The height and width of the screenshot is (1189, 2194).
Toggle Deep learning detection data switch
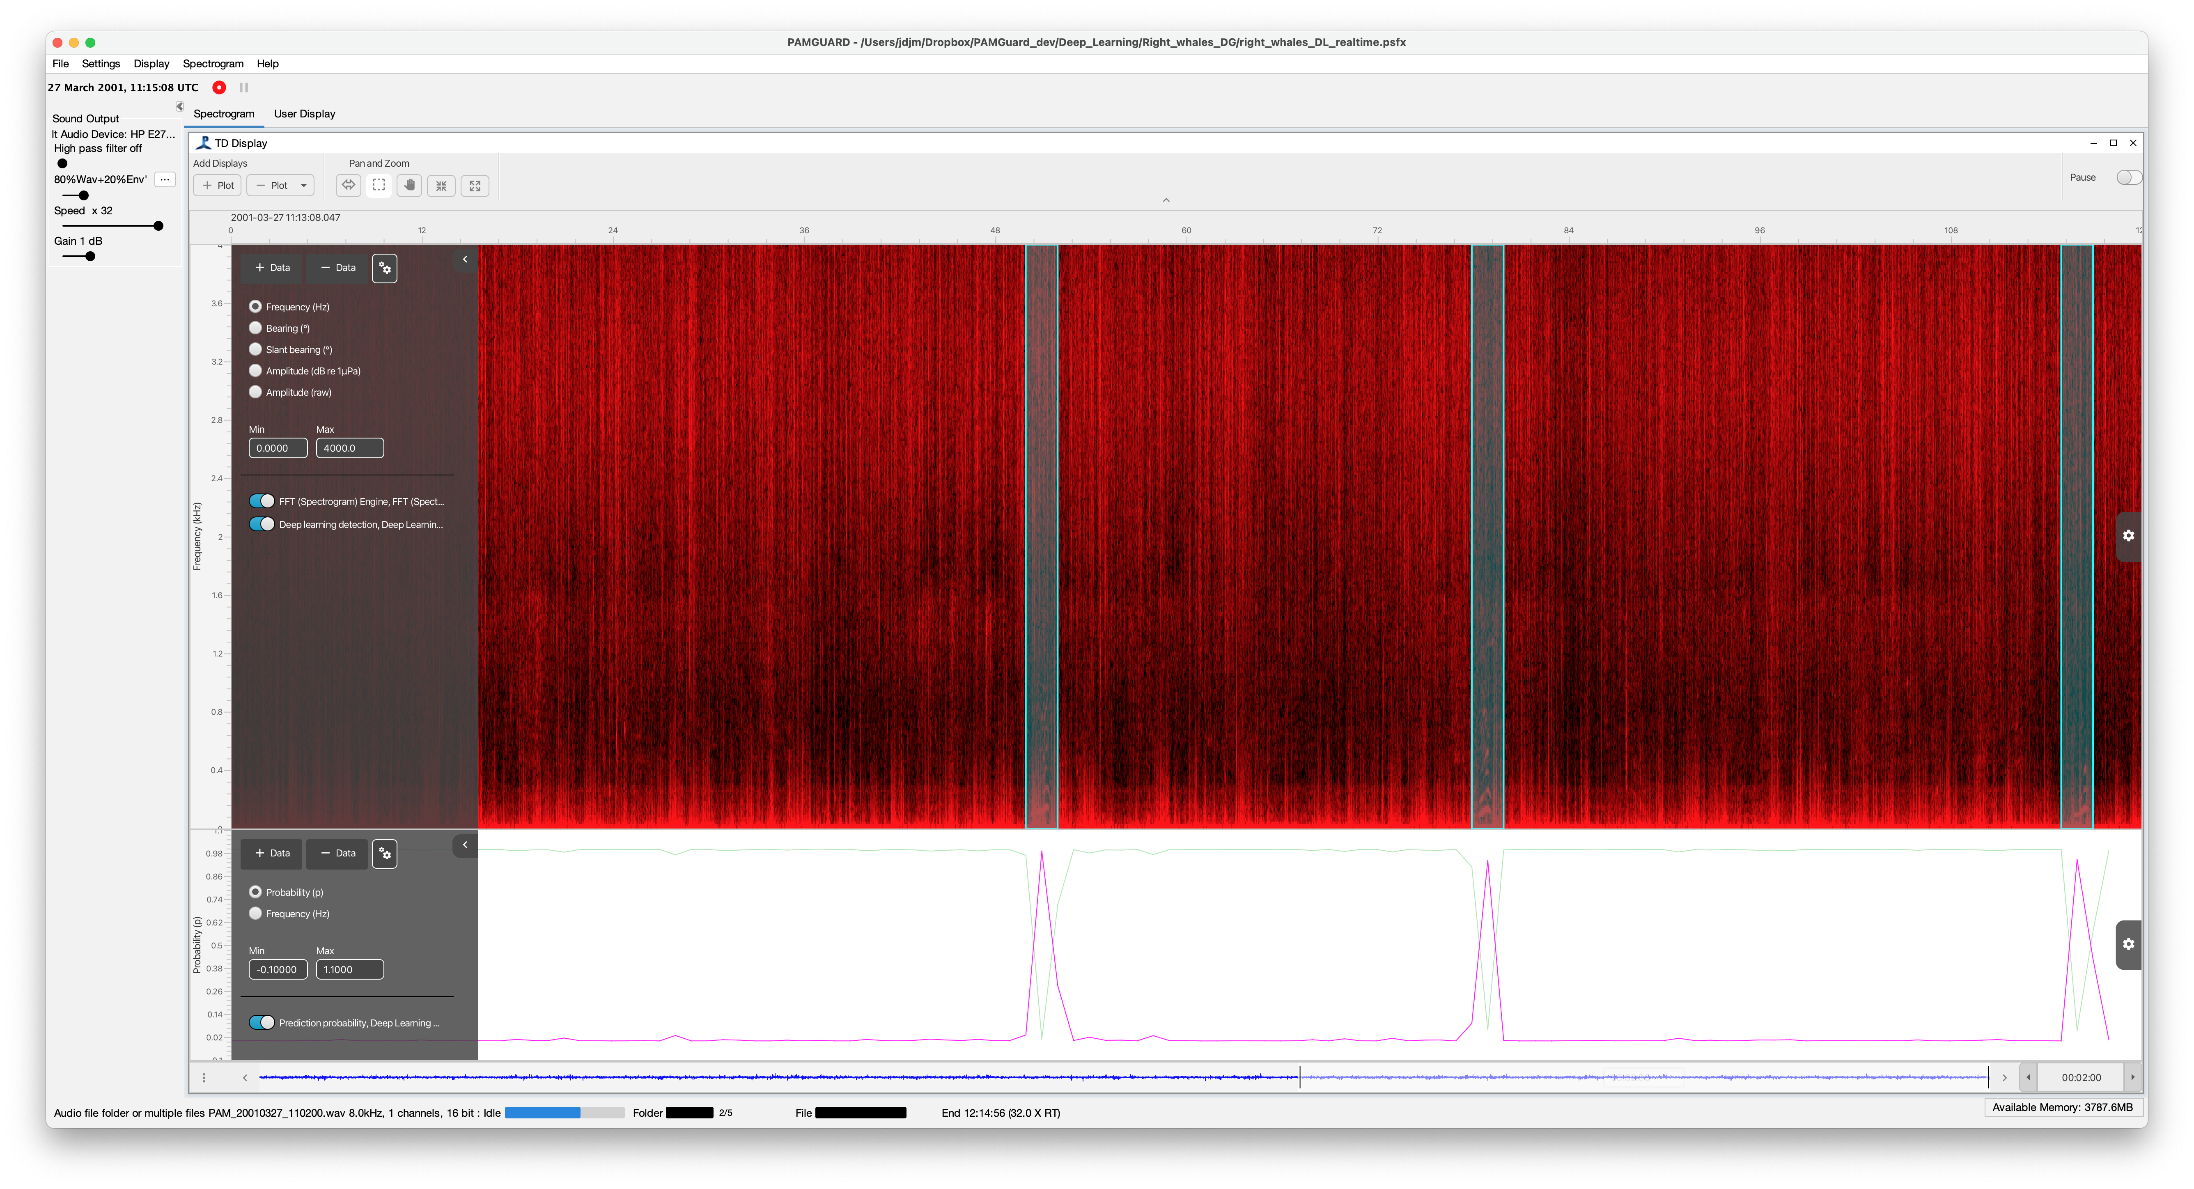[262, 524]
